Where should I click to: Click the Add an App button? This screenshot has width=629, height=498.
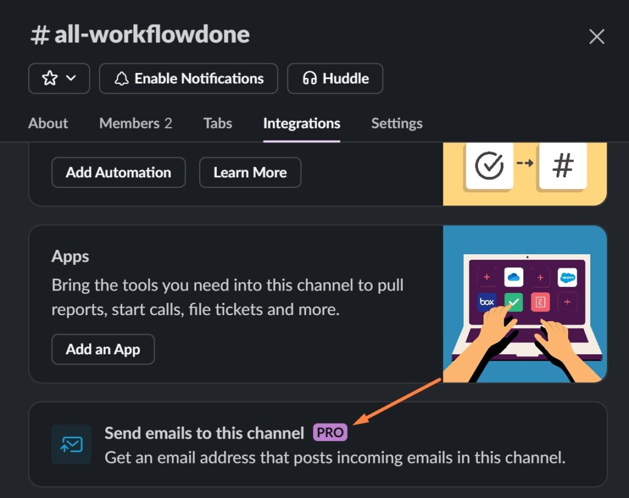pyautogui.click(x=103, y=349)
